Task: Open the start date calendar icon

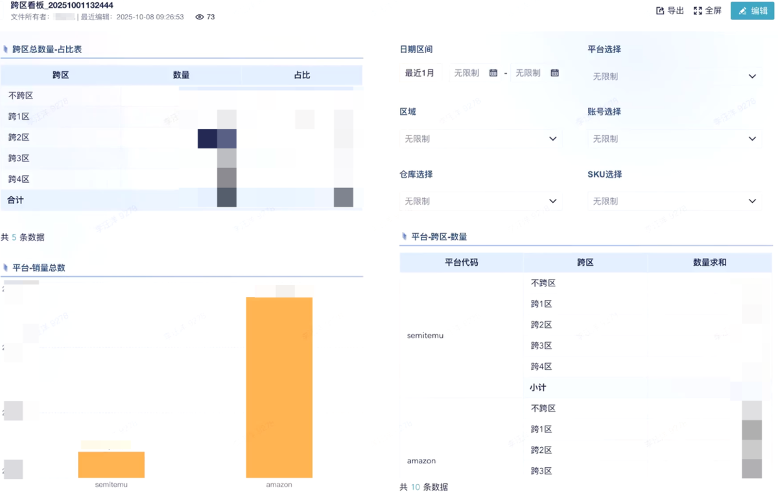Action: pos(493,73)
